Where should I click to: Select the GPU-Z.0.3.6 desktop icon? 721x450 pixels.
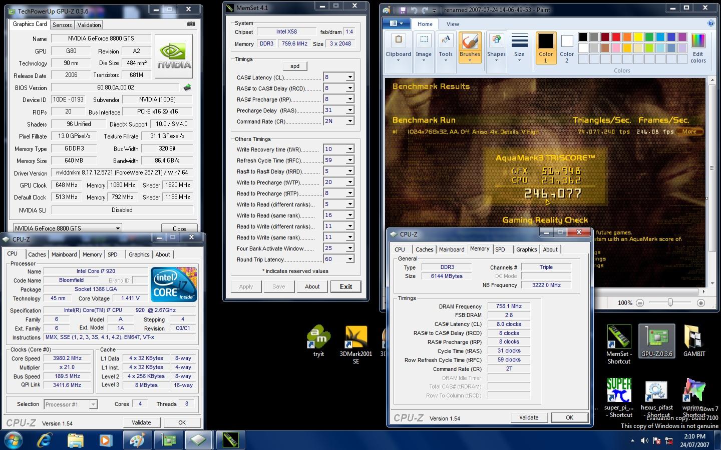click(657, 341)
